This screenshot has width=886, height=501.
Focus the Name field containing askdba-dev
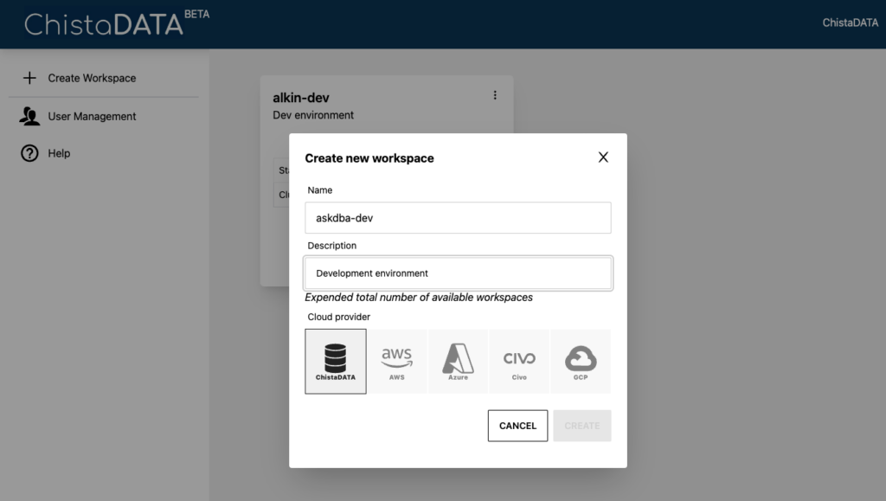point(458,218)
